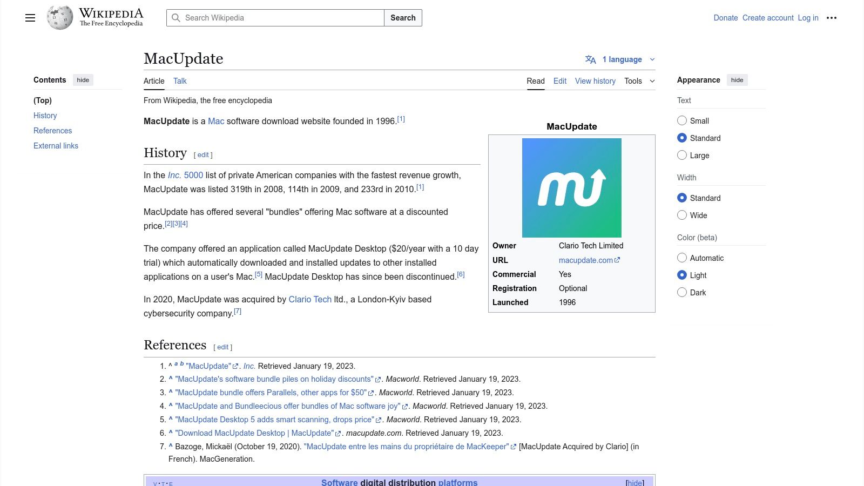Open the View history tab
Viewport: 864px width, 486px height.
point(595,81)
